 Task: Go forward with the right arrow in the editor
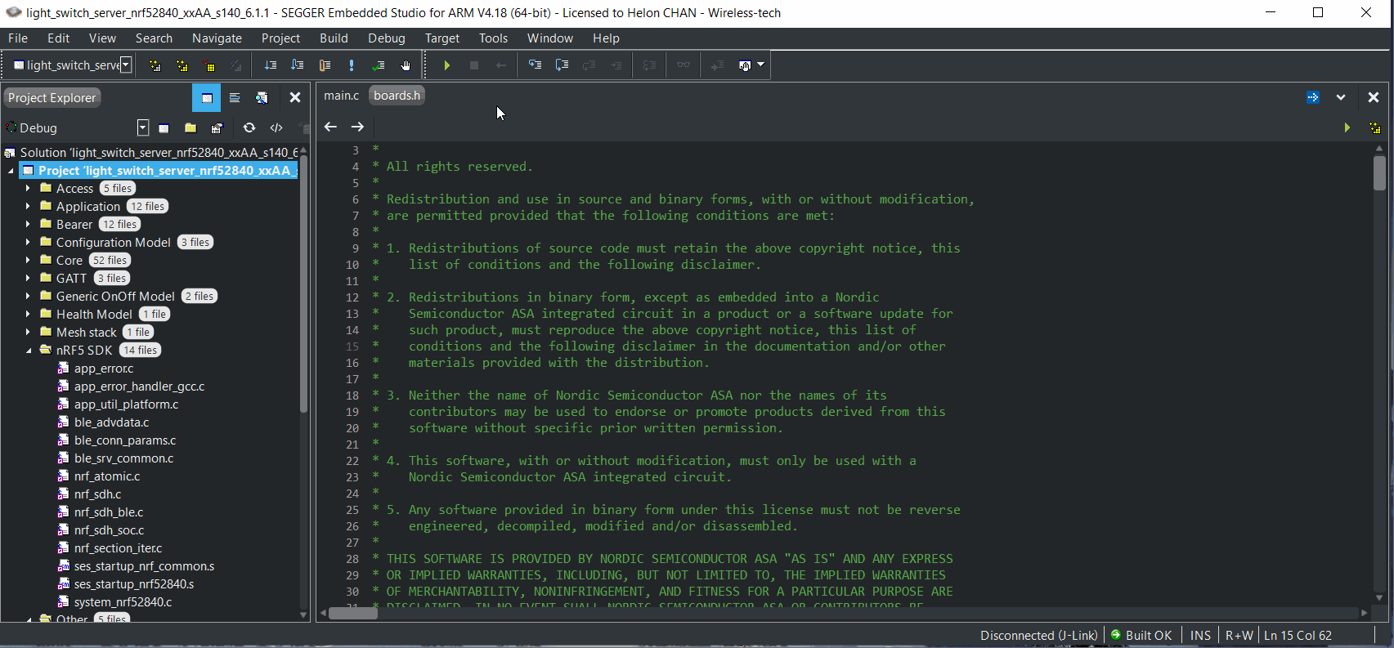[x=357, y=127]
